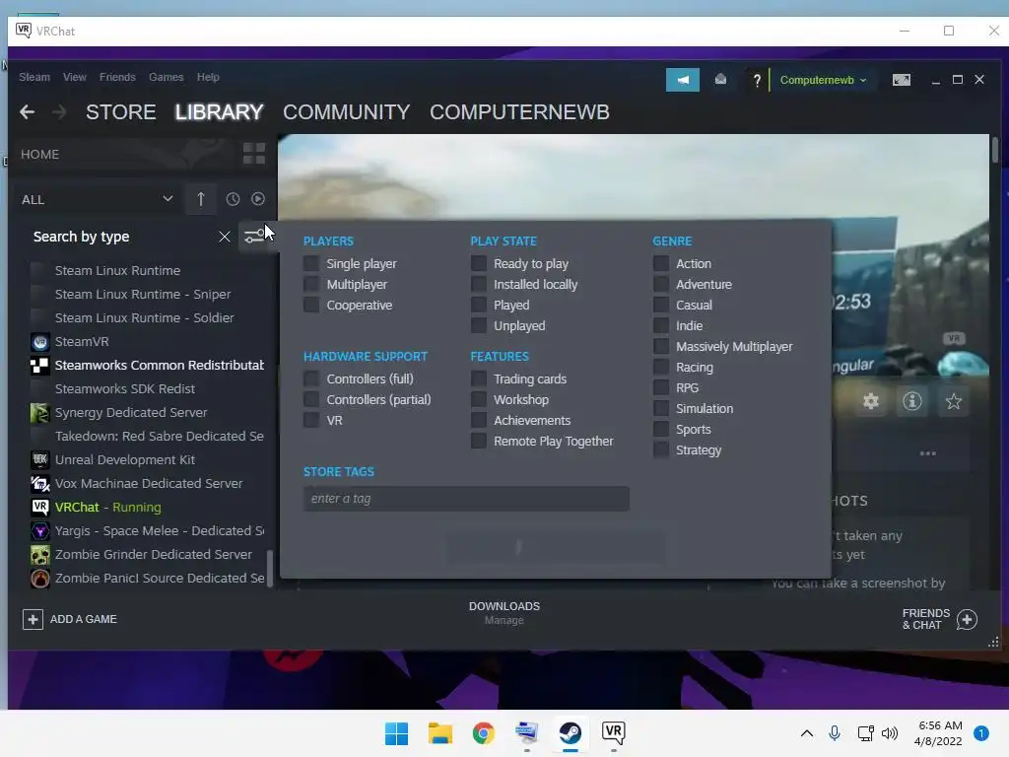Toggle the library collections grid view icon

tap(254, 154)
